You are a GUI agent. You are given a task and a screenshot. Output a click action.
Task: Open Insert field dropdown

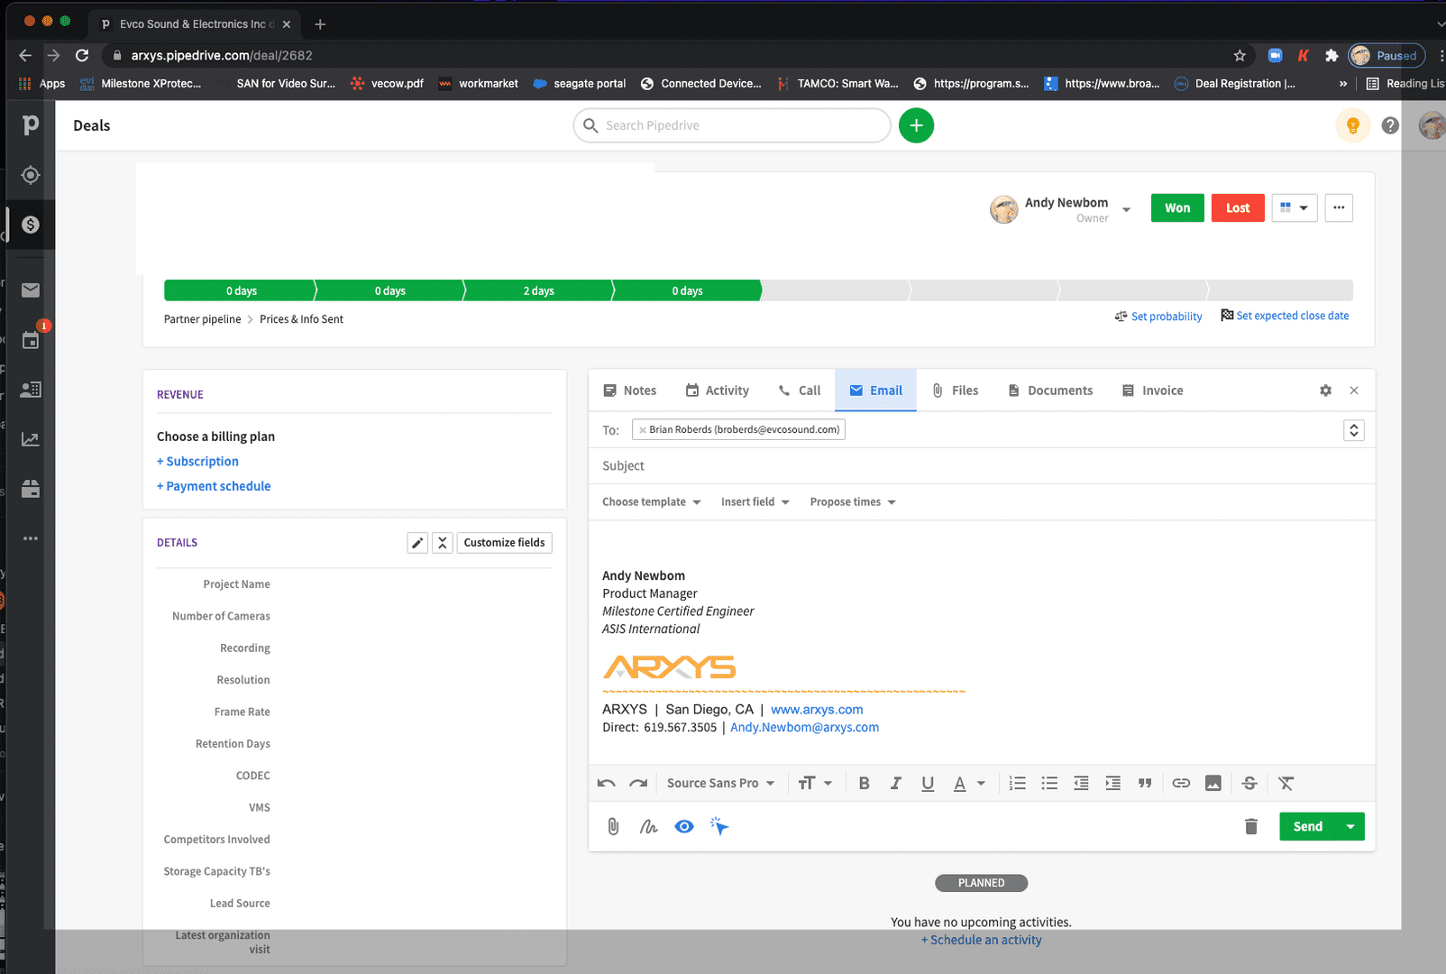coord(755,502)
